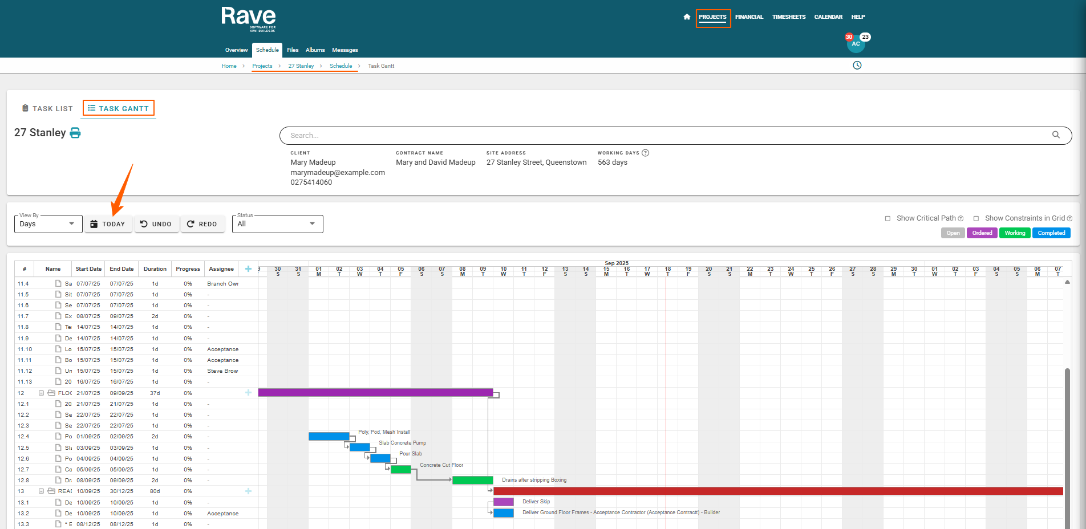Collapse task group 12
This screenshot has height=529, width=1086.
tap(41, 393)
